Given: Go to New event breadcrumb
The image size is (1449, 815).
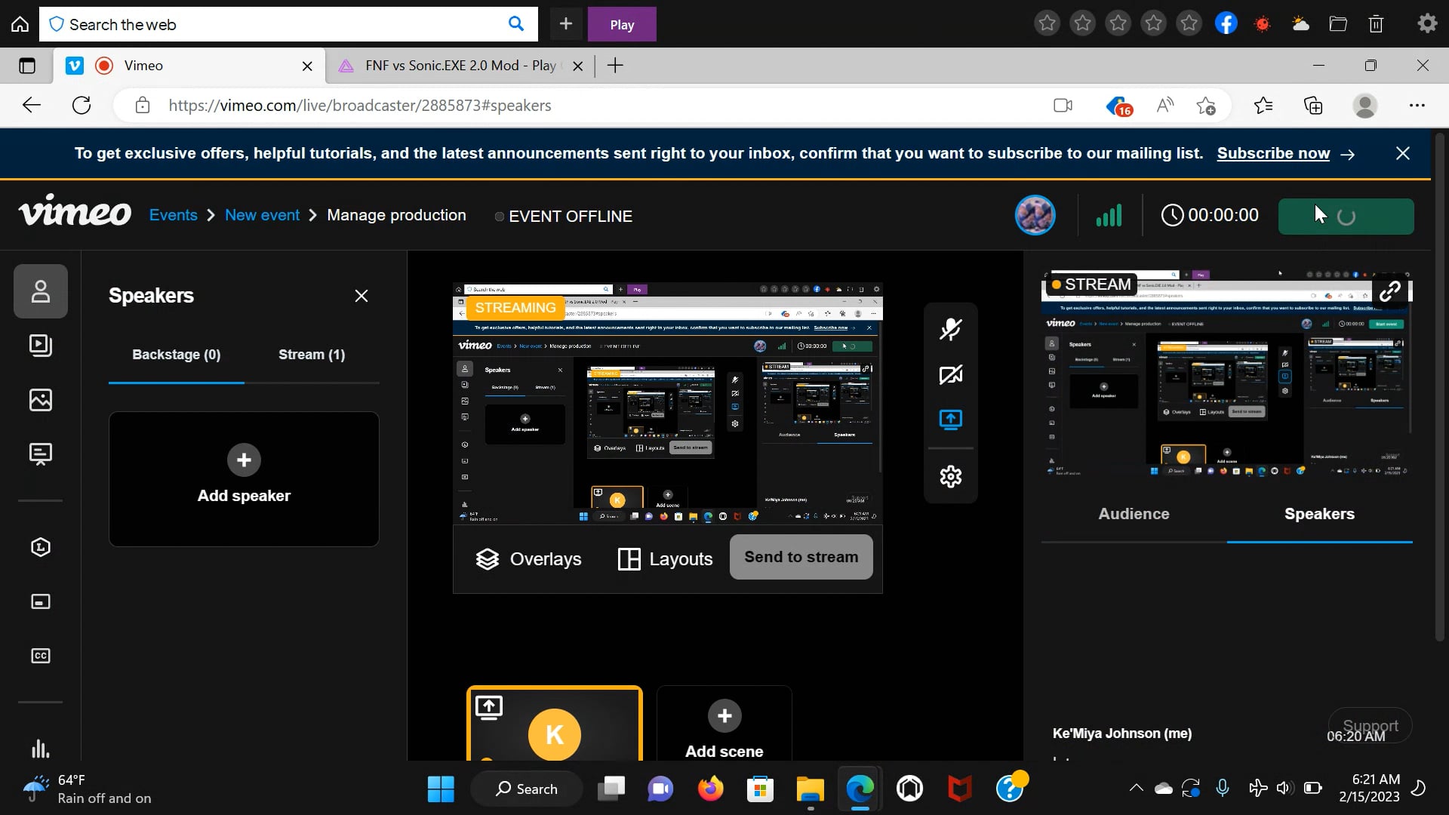Looking at the screenshot, I should point(262,215).
